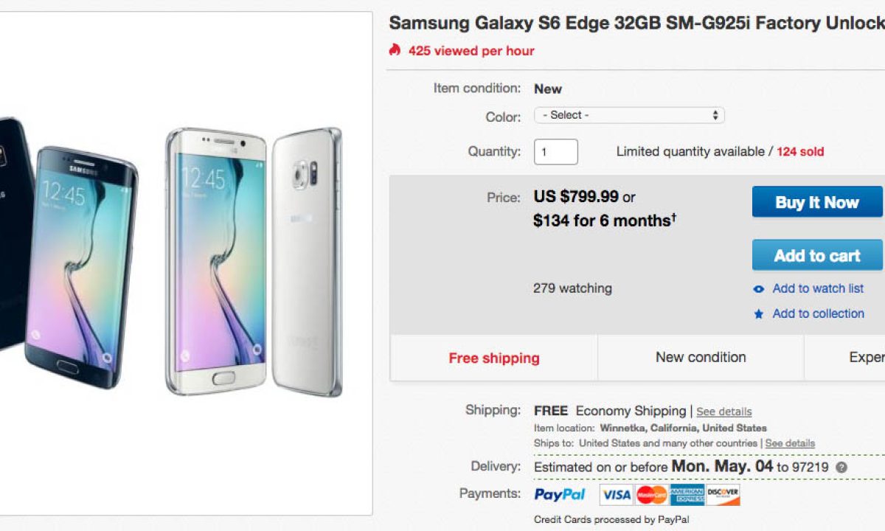This screenshot has height=531, width=885.
Task: Click the delivery help question mark icon
Action: [x=841, y=467]
